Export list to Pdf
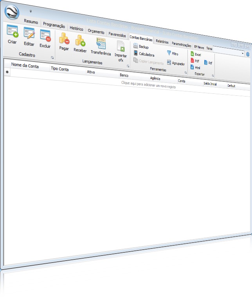This screenshot has height=297, width=252. point(195,61)
